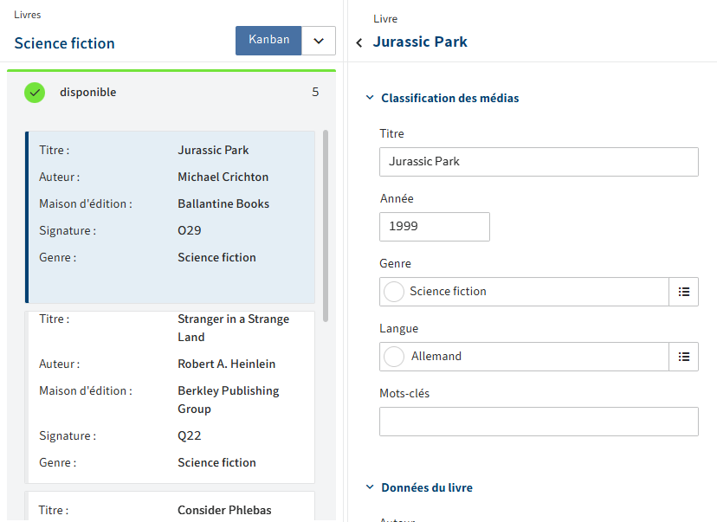
Task: Click the Année field showing 1999
Action: 435,227
